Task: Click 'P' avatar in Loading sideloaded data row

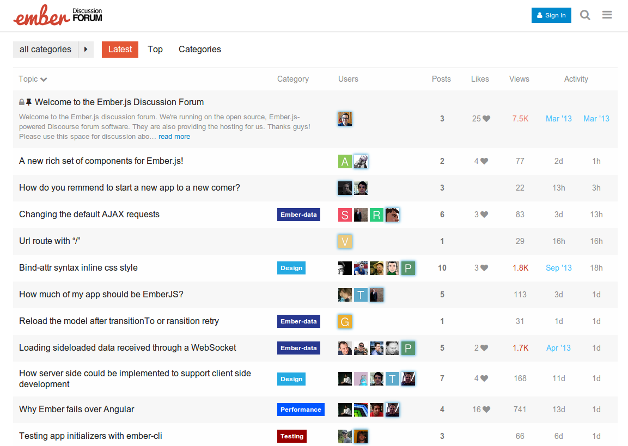Action: (408, 349)
